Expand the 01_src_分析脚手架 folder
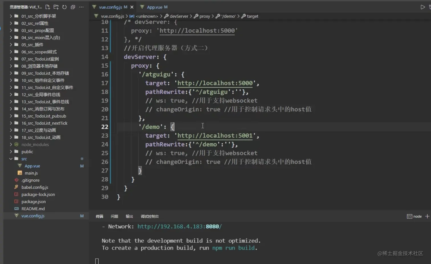 pyautogui.click(x=11, y=16)
